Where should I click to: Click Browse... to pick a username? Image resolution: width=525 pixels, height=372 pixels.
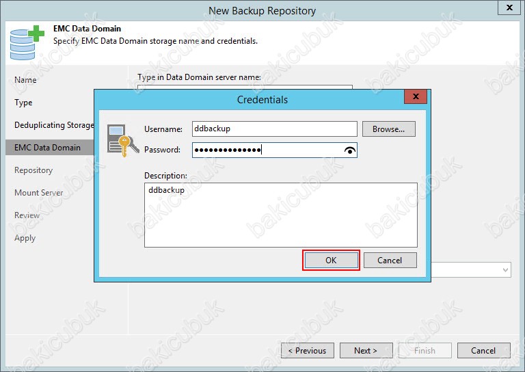(x=388, y=129)
